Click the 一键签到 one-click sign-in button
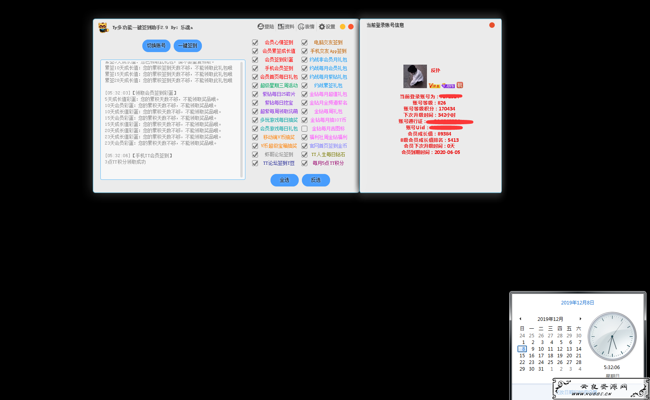 (188, 45)
